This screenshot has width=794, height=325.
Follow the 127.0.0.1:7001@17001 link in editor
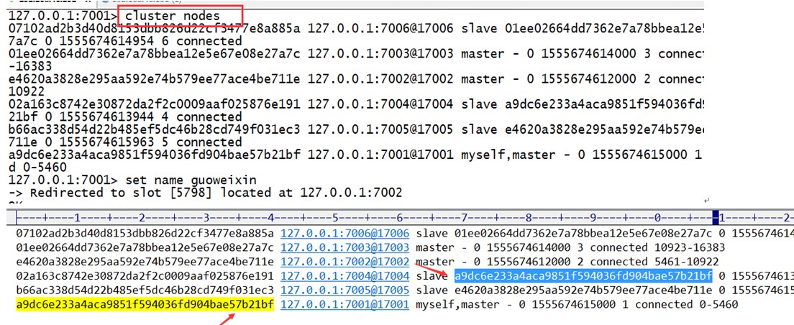pyautogui.click(x=344, y=304)
